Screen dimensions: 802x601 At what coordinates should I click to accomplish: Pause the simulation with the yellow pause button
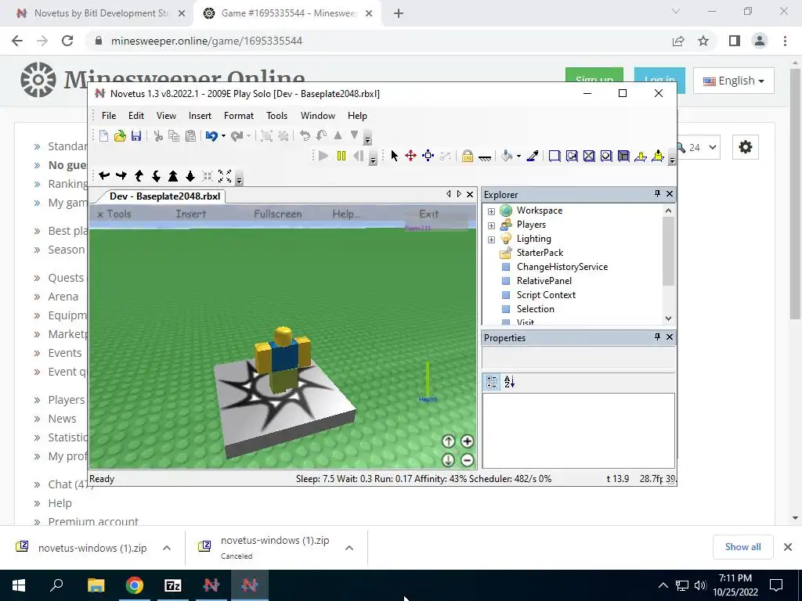[x=341, y=156]
